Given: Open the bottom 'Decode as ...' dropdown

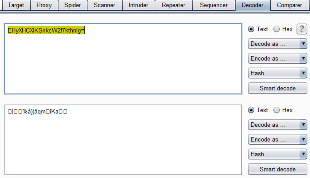Looking at the screenshot, I should pos(278,125).
